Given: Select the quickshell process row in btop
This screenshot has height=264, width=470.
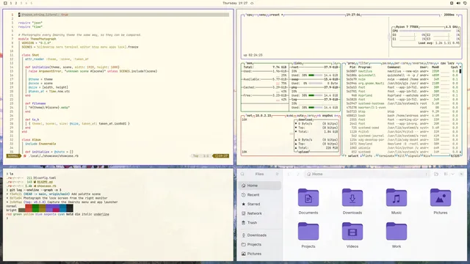Looking at the screenshot, I should point(402,76).
